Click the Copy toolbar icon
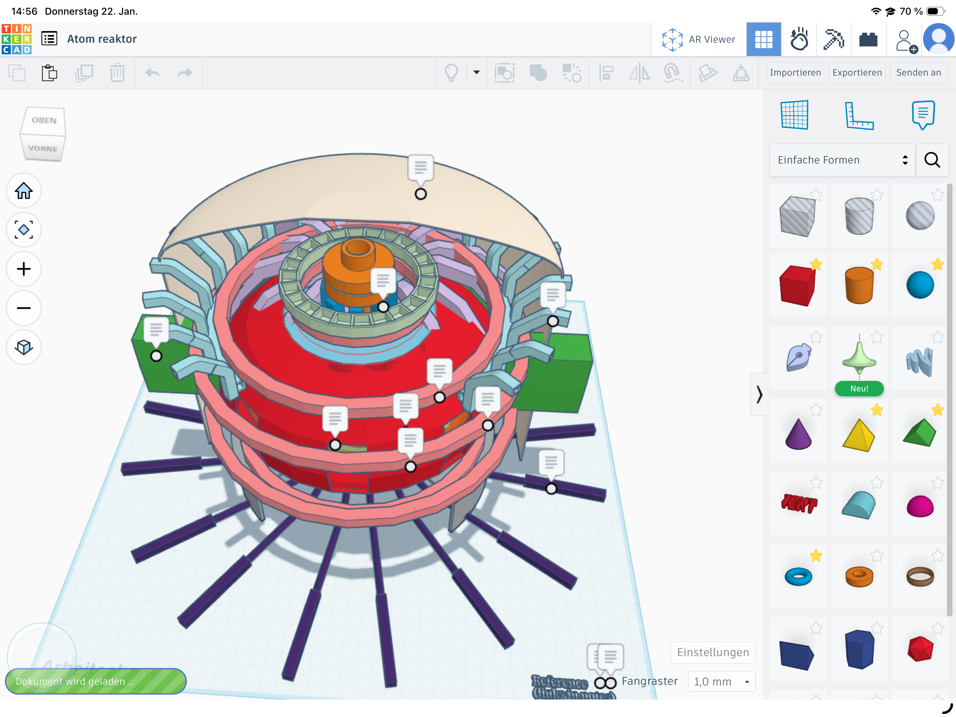The image size is (956, 717). (x=17, y=73)
